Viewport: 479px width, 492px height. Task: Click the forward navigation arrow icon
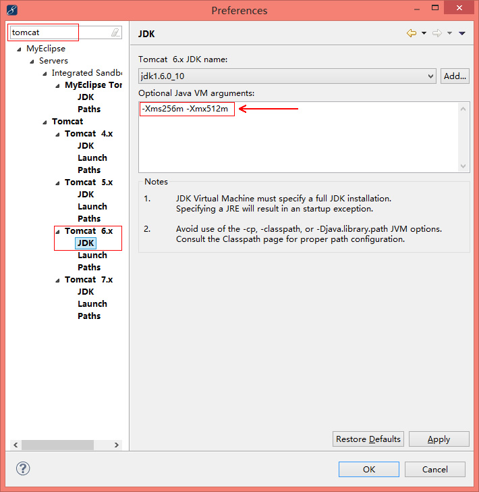(x=437, y=33)
